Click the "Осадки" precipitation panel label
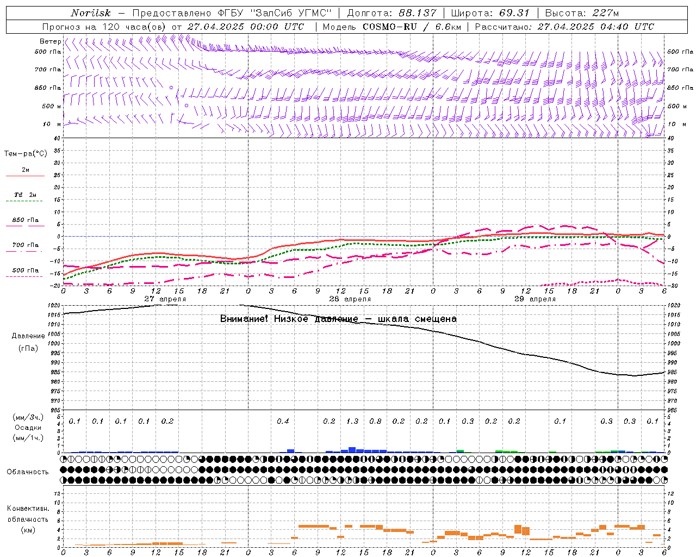 pos(28,428)
